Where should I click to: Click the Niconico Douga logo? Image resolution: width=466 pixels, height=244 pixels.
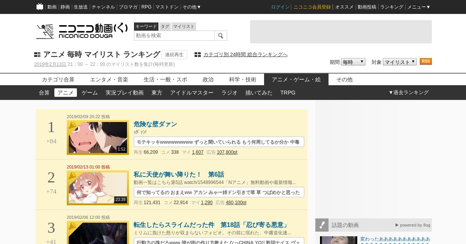pos(82,31)
